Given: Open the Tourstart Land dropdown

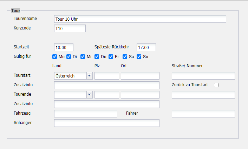Looking at the screenshot, I should [x=73, y=76].
